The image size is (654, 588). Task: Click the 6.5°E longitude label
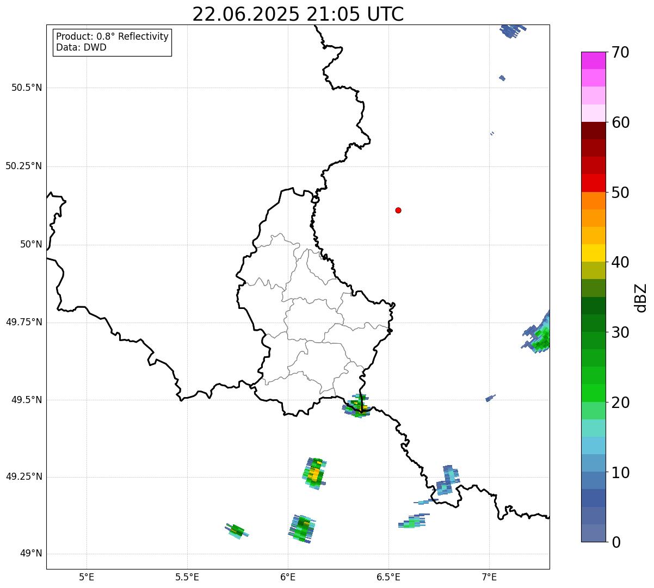[x=388, y=577]
